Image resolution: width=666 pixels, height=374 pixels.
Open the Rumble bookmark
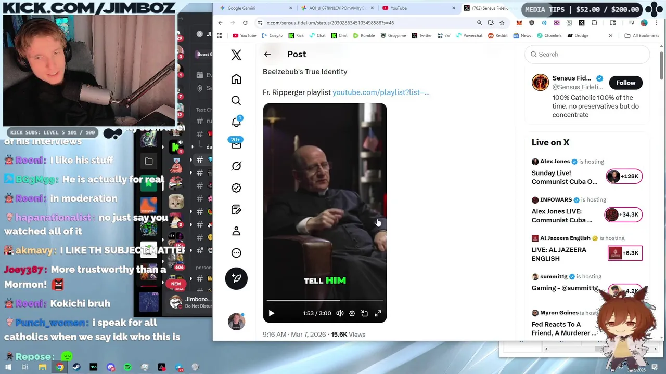pyautogui.click(x=364, y=36)
